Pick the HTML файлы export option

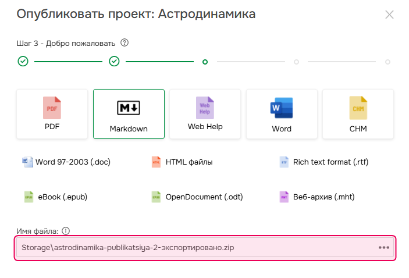click(182, 162)
